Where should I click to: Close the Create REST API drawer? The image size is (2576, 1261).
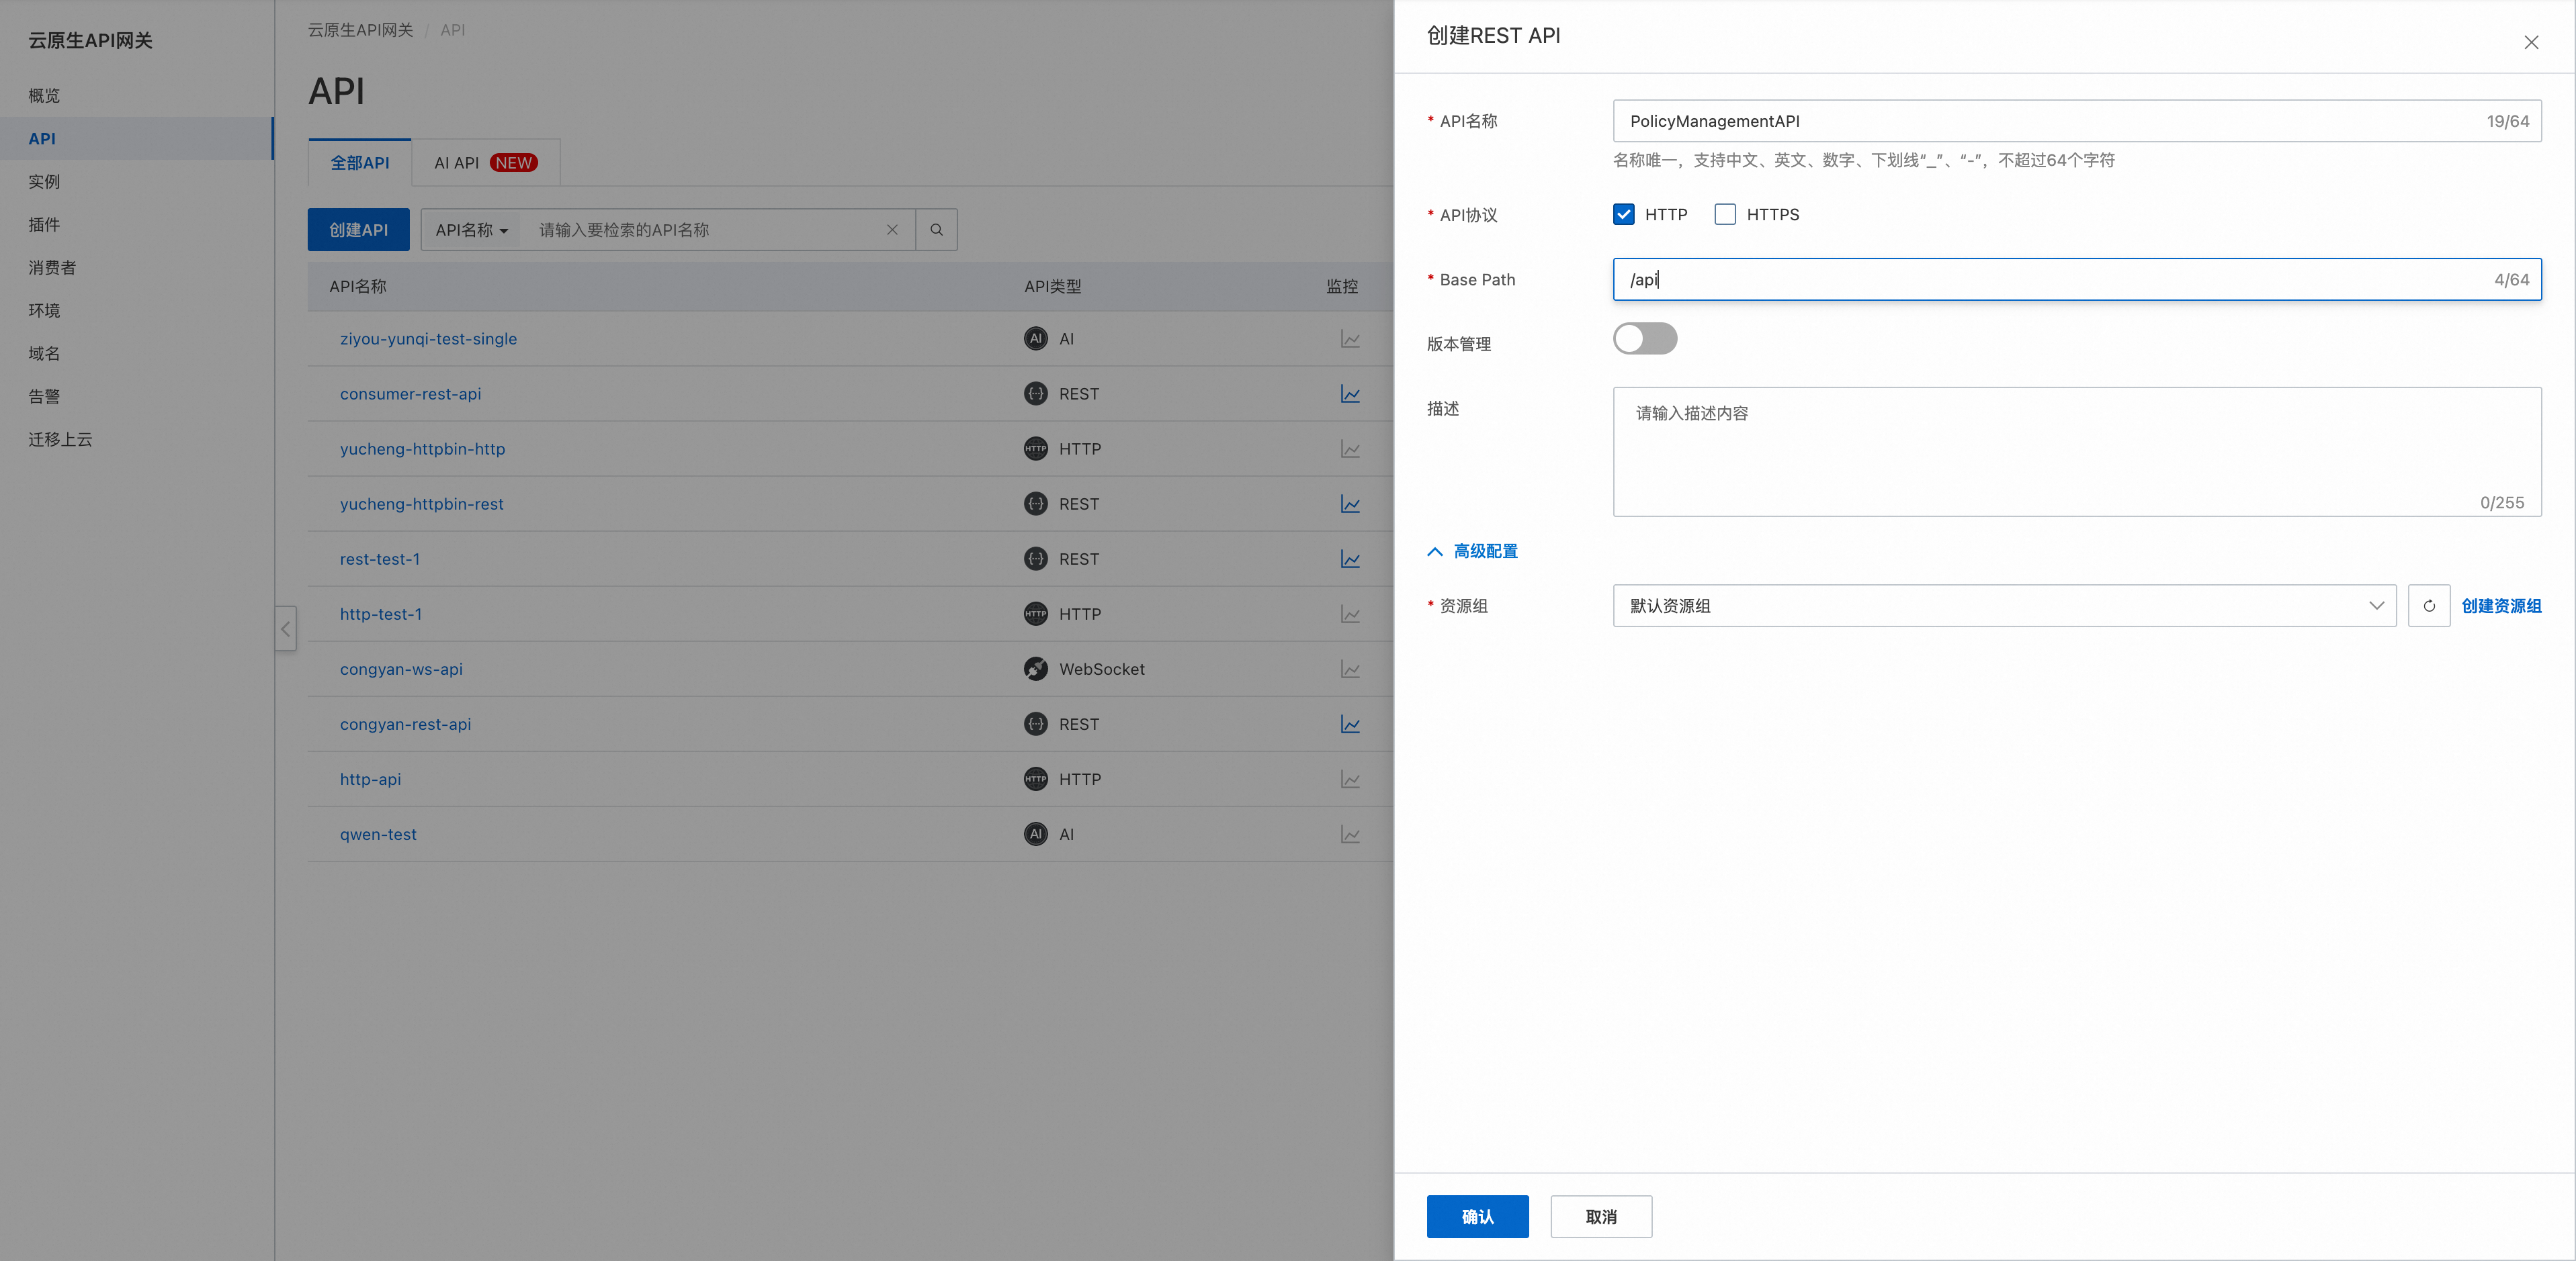(2530, 42)
